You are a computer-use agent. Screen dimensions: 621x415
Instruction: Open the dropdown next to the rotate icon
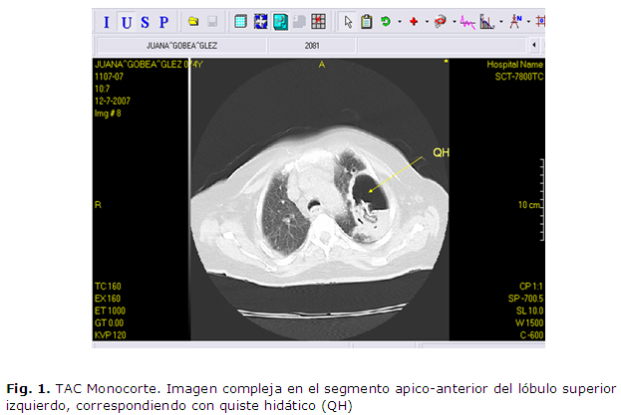[x=399, y=22]
